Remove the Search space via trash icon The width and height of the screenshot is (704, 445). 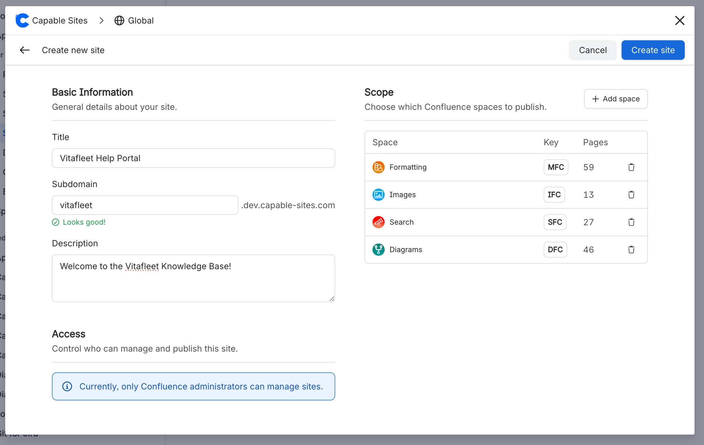[631, 222]
